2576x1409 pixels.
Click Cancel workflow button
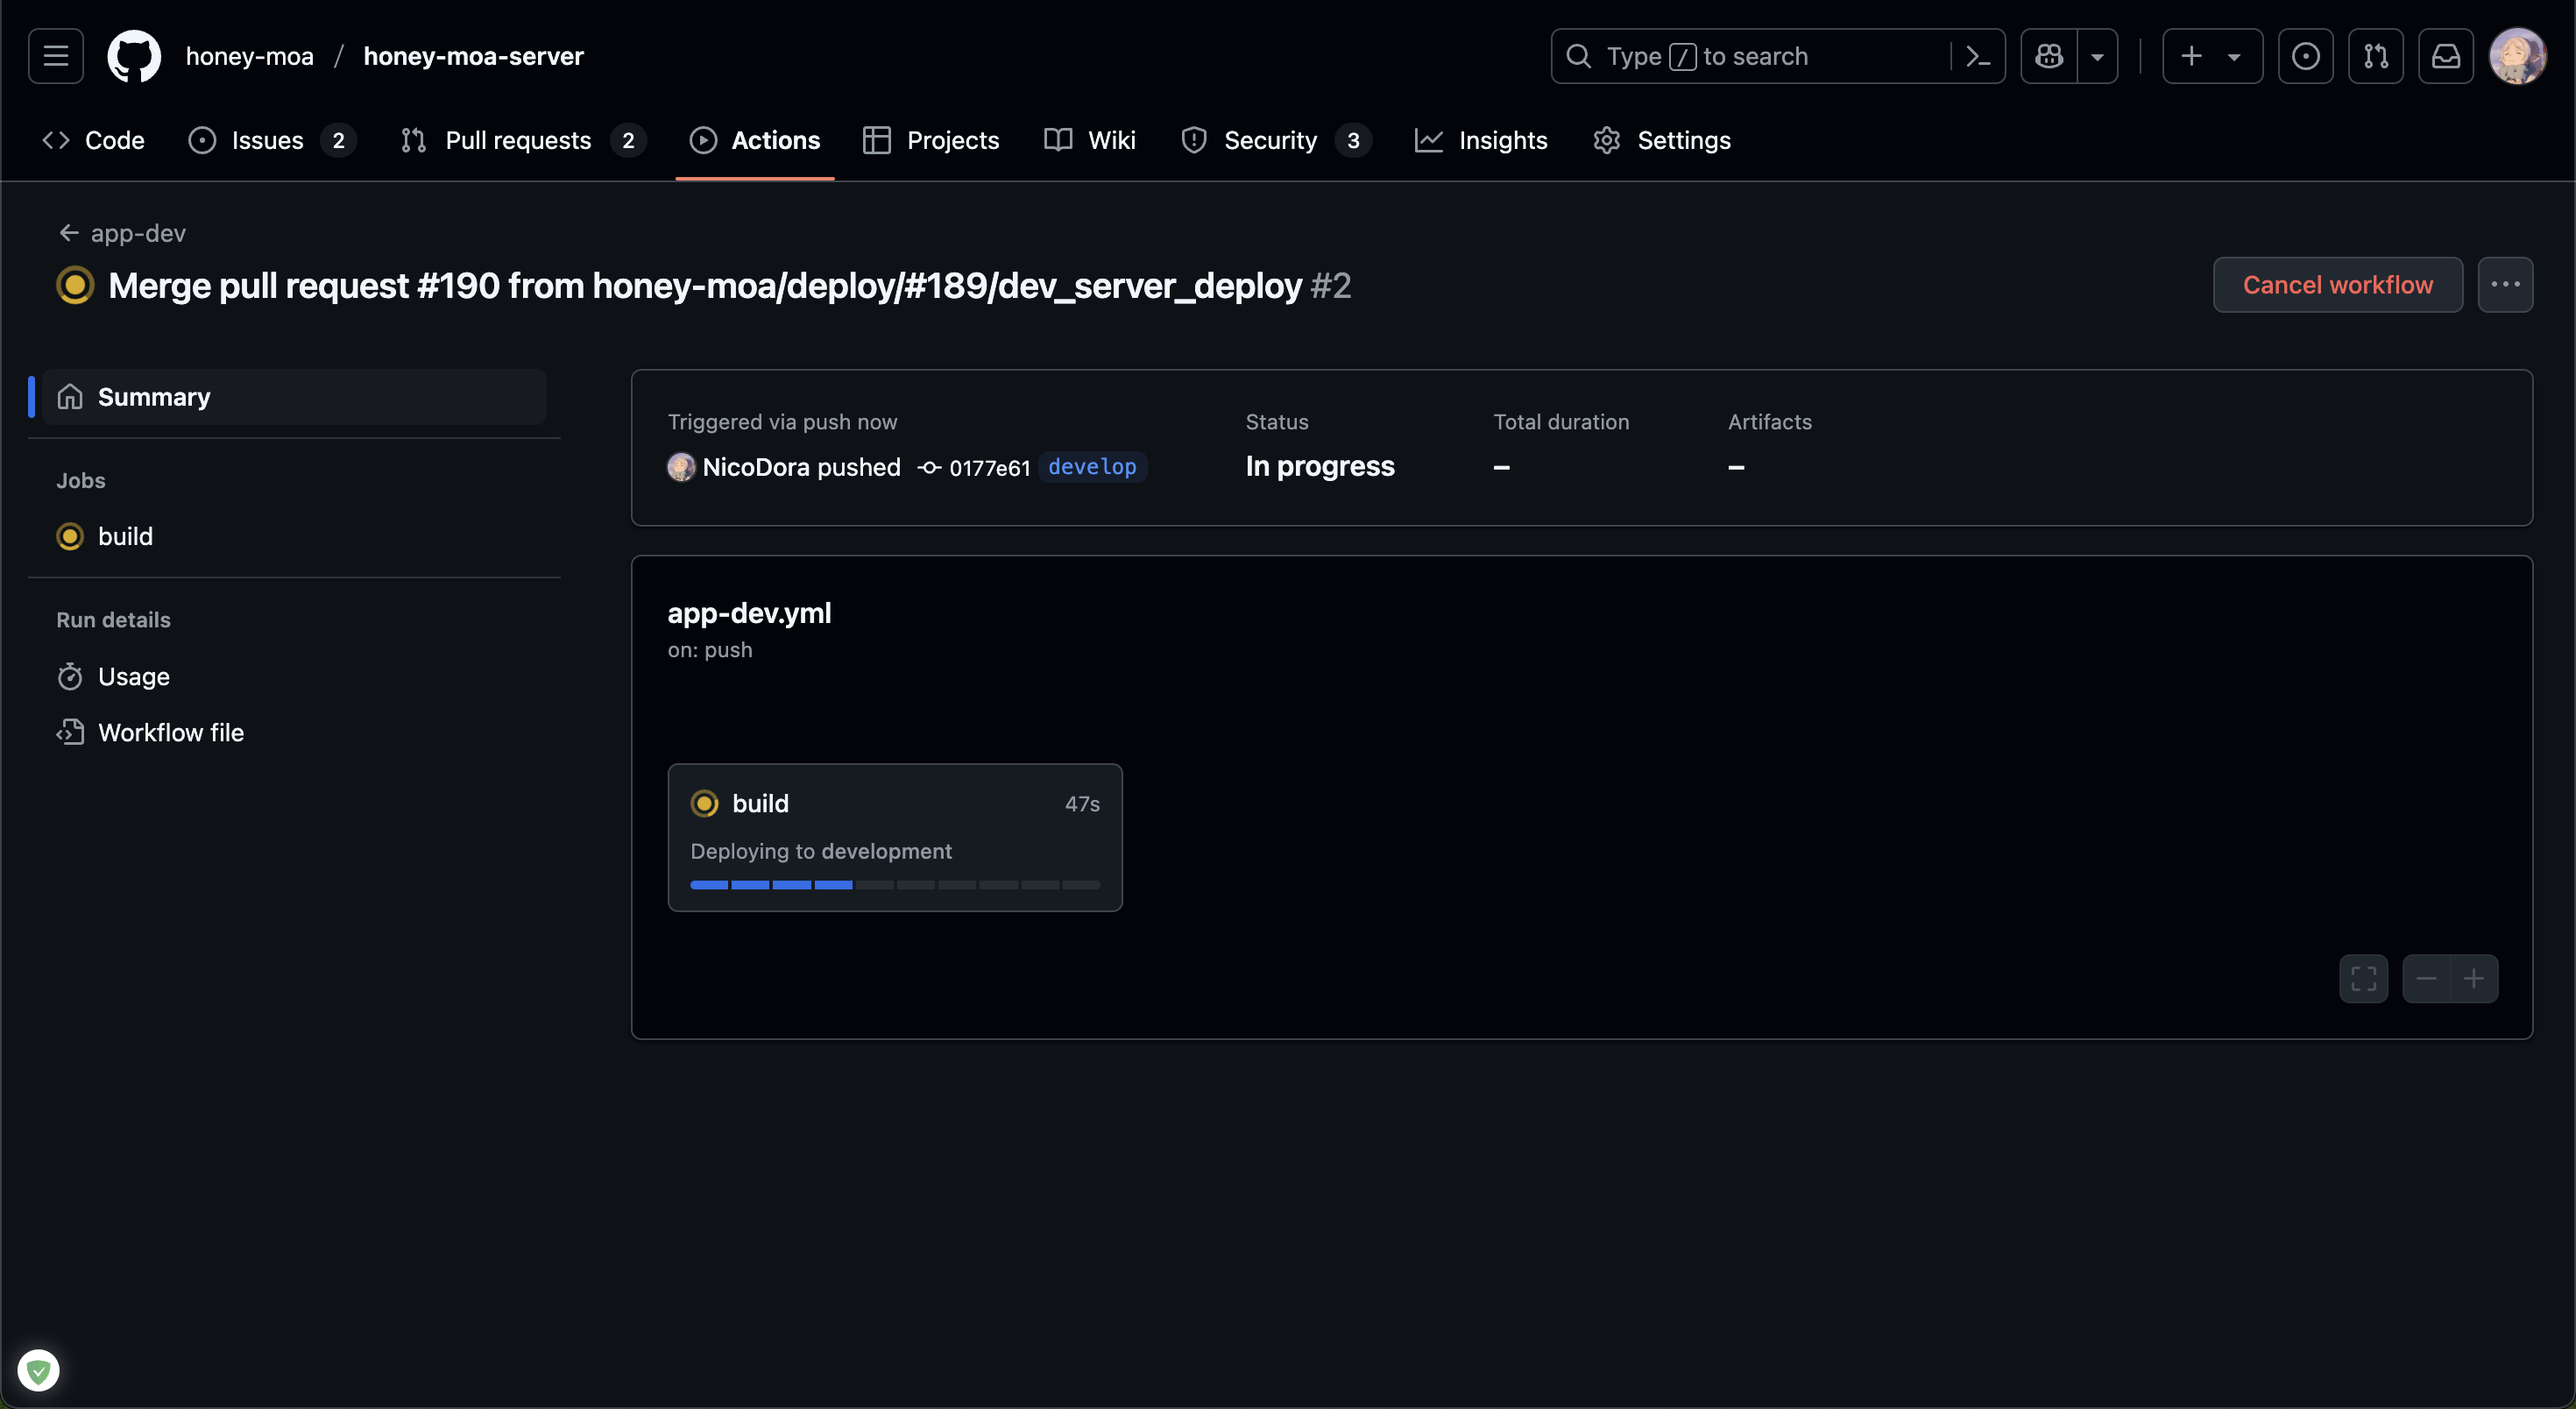point(2338,285)
